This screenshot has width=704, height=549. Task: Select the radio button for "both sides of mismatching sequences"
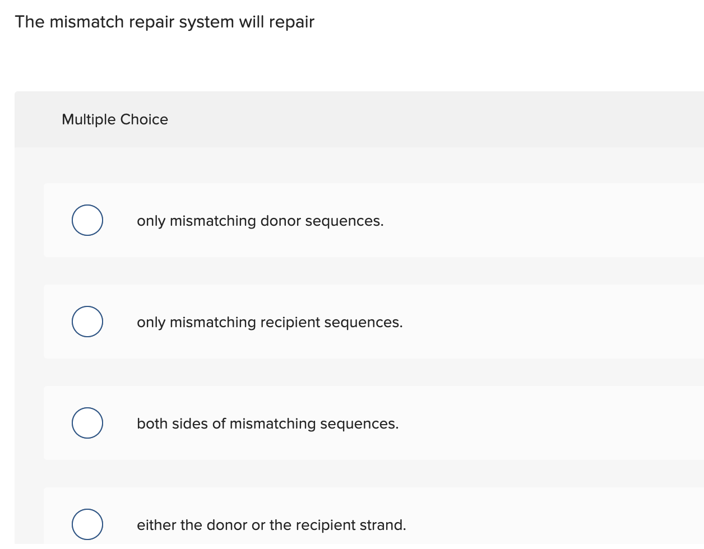(87, 423)
